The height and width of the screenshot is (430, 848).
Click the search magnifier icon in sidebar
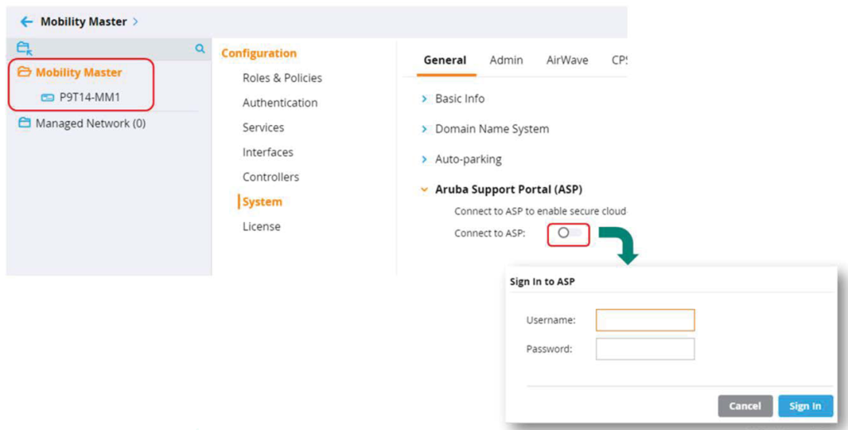point(200,49)
